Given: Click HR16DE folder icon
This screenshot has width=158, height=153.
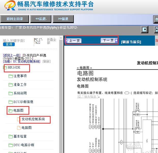Looking at the screenshot, I should 5,67.
